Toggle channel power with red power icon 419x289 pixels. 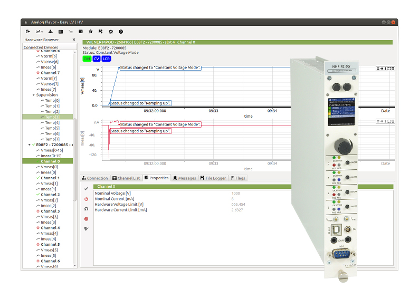[86, 199]
